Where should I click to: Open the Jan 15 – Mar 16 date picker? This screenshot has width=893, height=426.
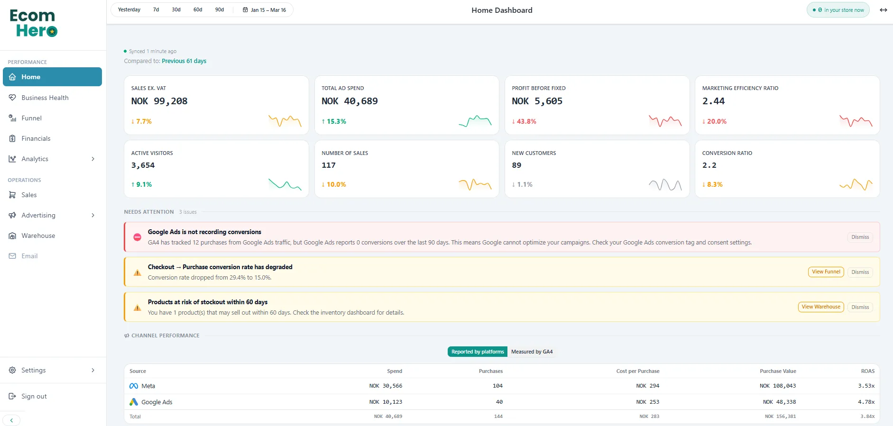[265, 10]
